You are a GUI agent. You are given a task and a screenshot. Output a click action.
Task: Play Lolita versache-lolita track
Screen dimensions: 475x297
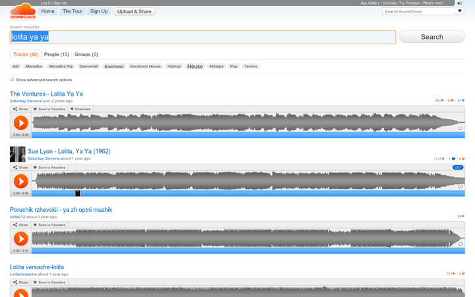[20, 293]
